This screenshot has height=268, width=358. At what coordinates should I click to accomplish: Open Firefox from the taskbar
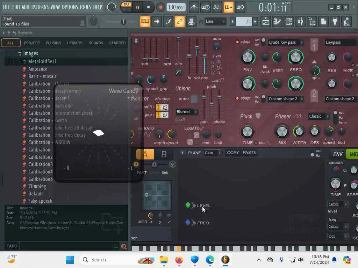[x=179, y=260]
